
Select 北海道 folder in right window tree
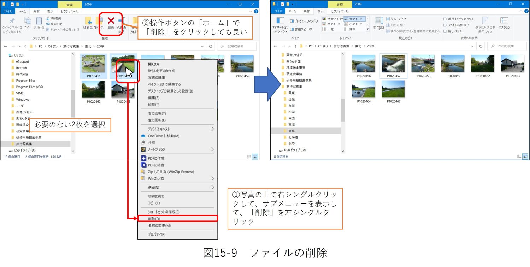point(293,137)
